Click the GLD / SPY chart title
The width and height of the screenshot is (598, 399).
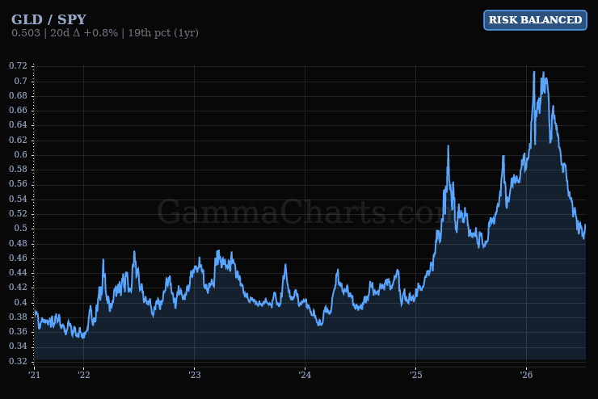(48, 19)
